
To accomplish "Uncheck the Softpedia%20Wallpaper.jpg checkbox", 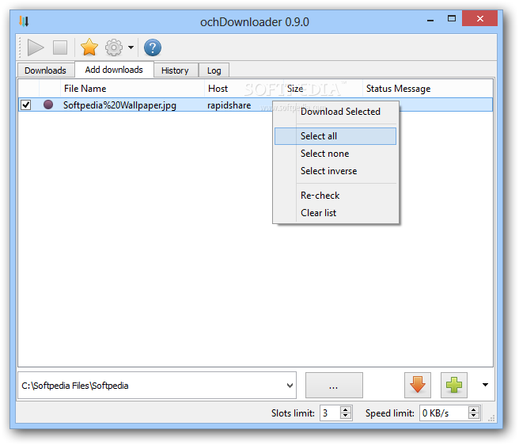I will 26,105.
